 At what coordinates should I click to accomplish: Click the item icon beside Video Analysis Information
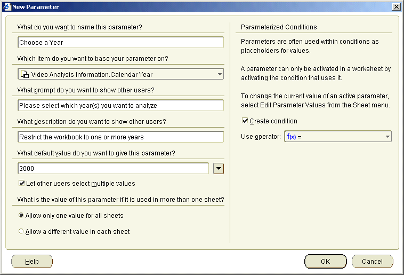tap(25, 74)
